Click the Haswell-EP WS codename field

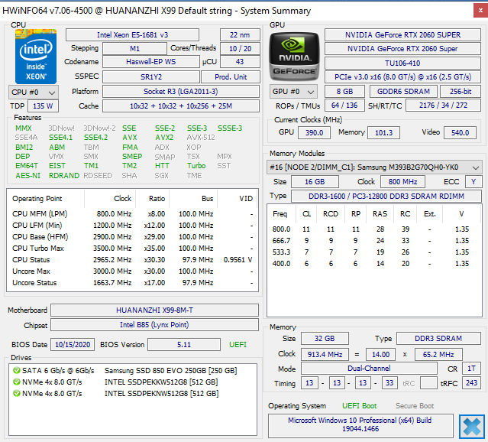pyautogui.click(x=151, y=62)
